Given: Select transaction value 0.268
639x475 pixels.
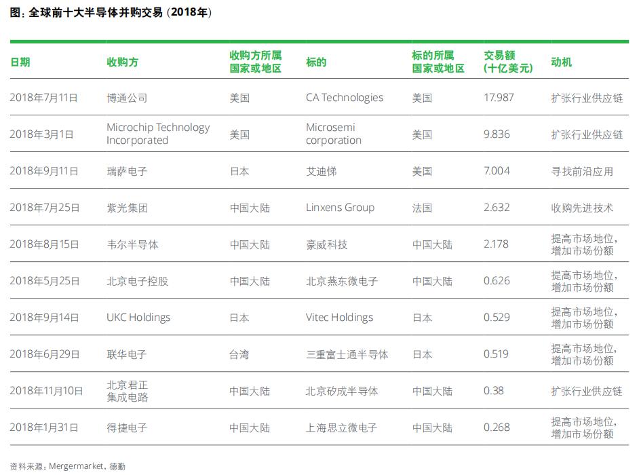Looking at the screenshot, I should [497, 428].
